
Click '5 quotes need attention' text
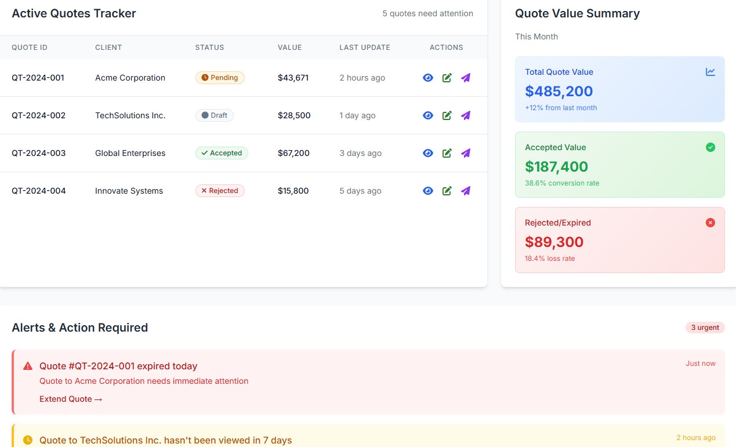427,13
